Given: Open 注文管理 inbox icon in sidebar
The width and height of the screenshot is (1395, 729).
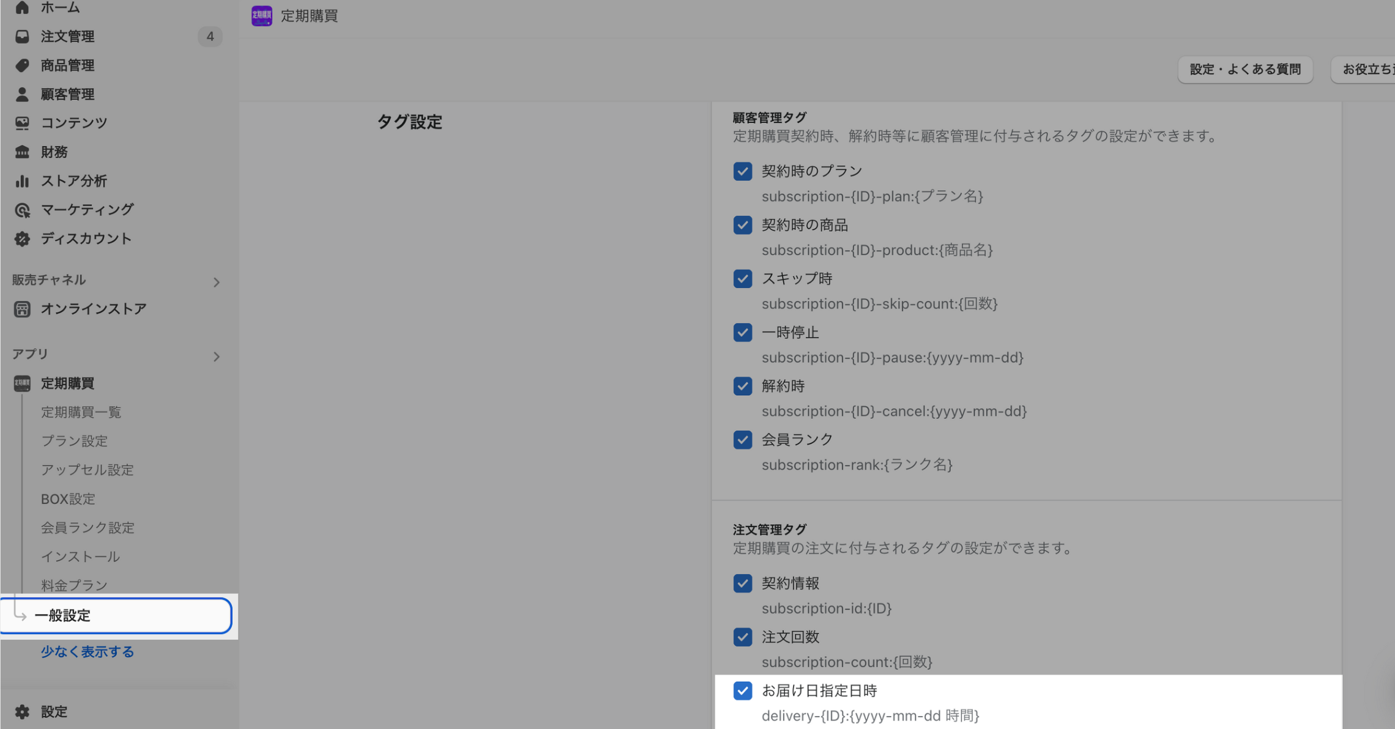Looking at the screenshot, I should click(x=22, y=37).
